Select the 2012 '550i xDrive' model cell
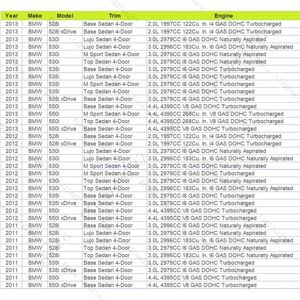Screen dimensions: 300x300 coord(65,218)
